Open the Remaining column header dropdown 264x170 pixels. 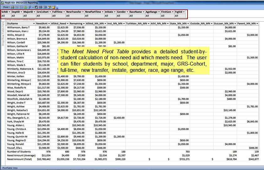point(84,24)
